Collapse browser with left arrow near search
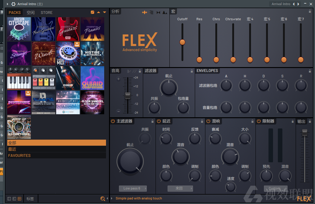The width and height of the screenshot is (315, 204). tap(107, 199)
